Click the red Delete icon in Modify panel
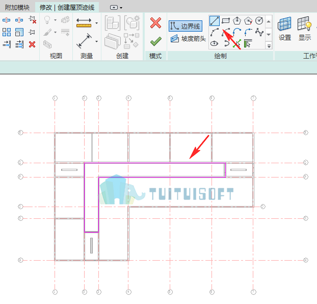This screenshot has height=304, width=317. pos(32,44)
